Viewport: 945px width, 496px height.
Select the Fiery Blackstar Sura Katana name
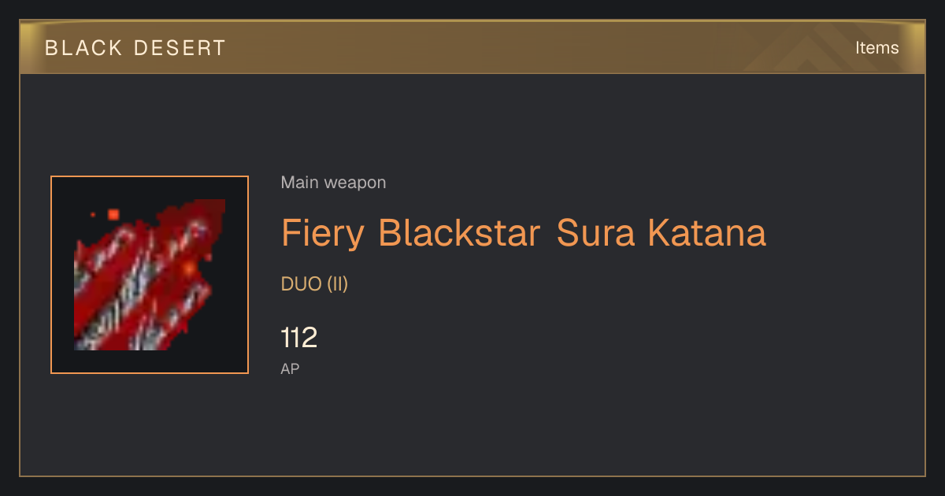click(524, 233)
